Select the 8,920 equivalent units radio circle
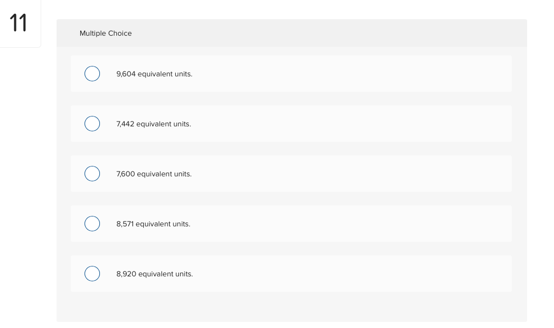The width and height of the screenshot is (554, 328). click(x=92, y=274)
